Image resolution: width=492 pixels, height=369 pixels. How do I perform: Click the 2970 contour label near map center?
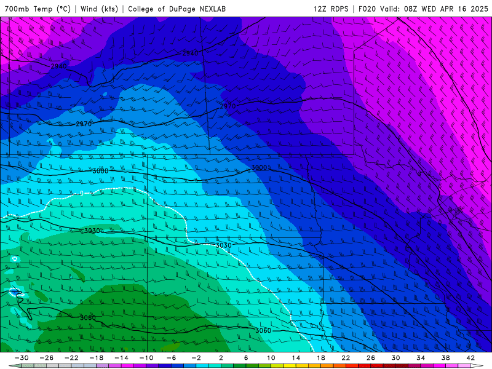[228, 106]
